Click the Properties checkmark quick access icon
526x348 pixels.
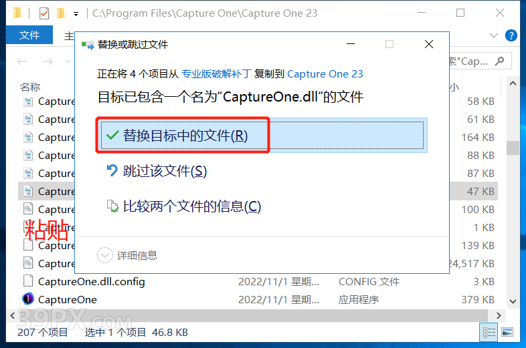coord(44,13)
